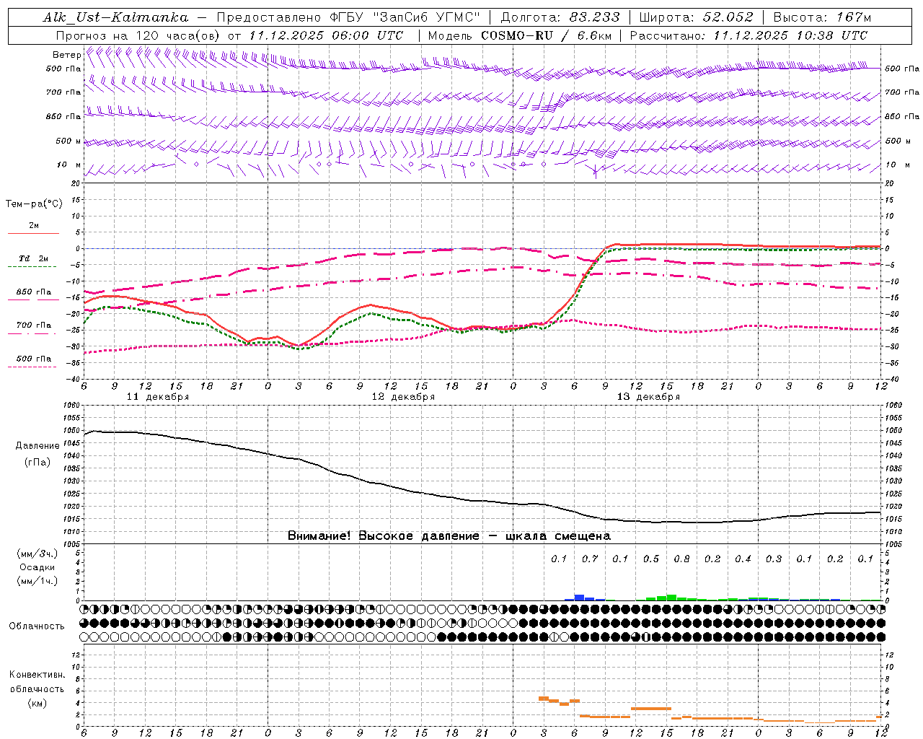Click the 11 декабря date label
Image resolution: width=923 pixels, height=739 pixels.
158,397
